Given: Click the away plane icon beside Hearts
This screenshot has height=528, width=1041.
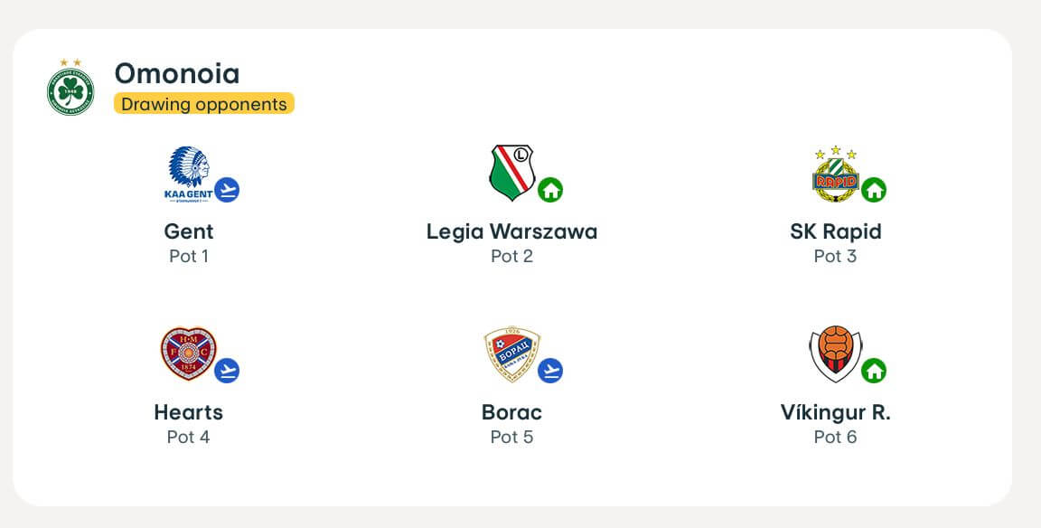Looking at the screenshot, I should click(x=227, y=371).
